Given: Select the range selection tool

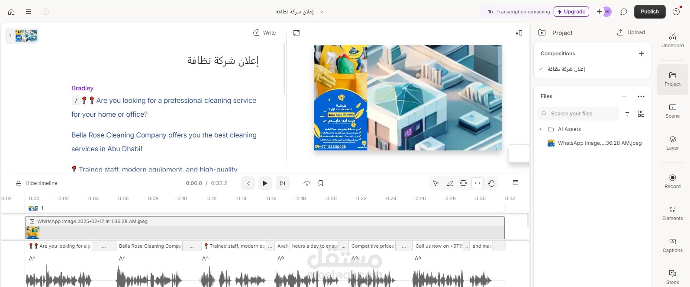Looking at the screenshot, I should [x=464, y=183].
